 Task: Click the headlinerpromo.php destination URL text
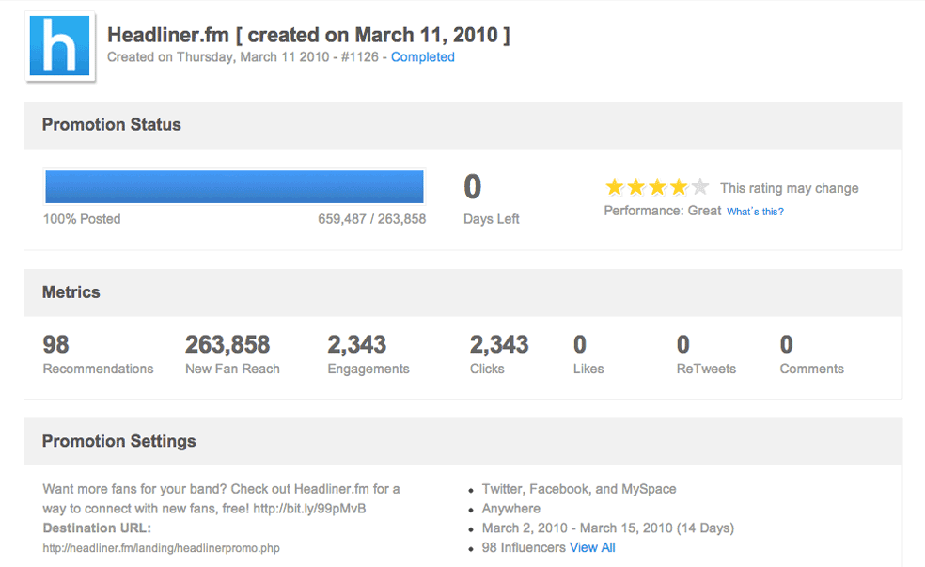161,548
